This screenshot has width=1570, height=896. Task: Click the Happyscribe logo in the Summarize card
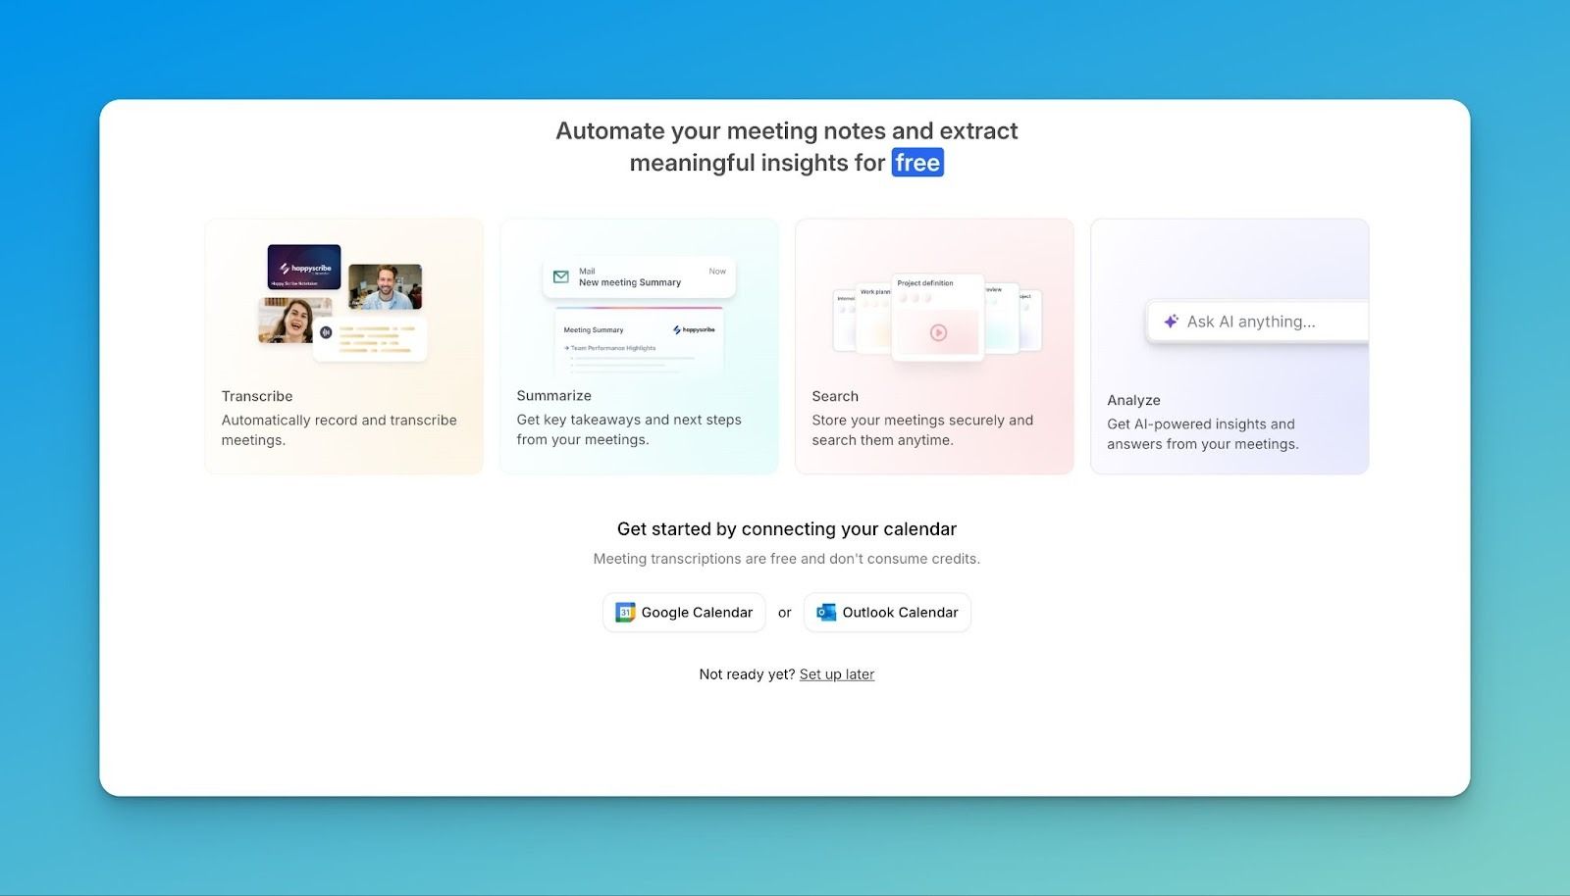(694, 330)
